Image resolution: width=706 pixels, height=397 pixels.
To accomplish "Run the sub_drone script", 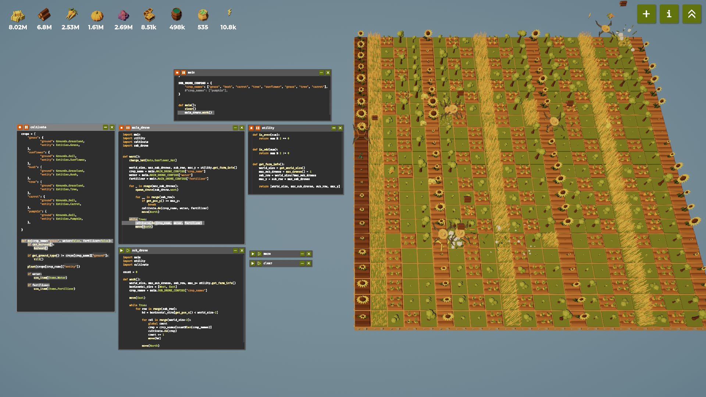I will [x=121, y=251].
